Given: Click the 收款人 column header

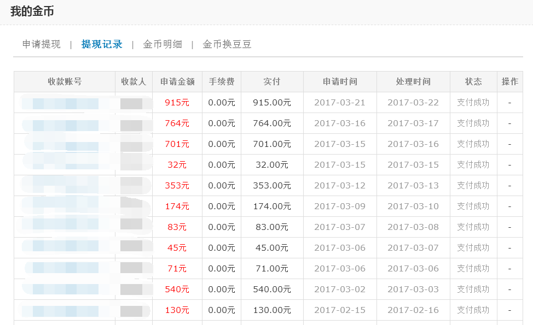Looking at the screenshot, I should point(134,82).
